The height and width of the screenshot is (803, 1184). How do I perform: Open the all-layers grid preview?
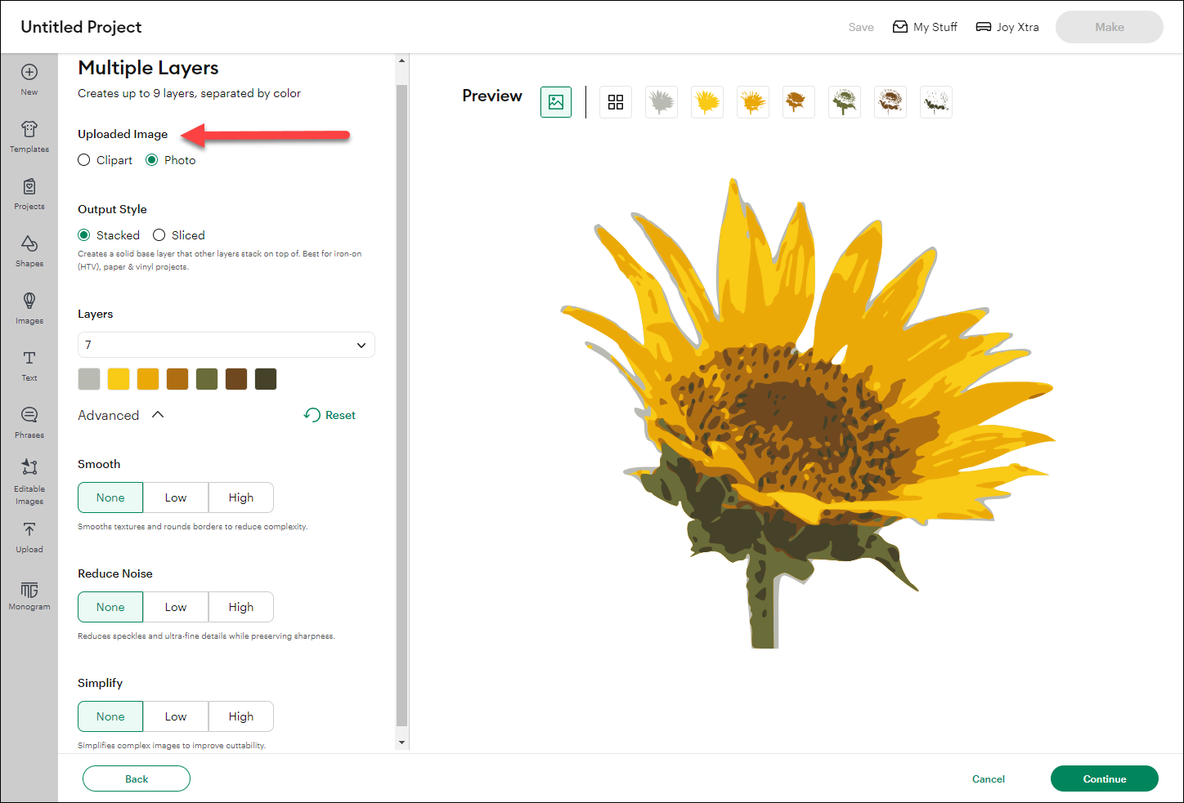tap(616, 102)
